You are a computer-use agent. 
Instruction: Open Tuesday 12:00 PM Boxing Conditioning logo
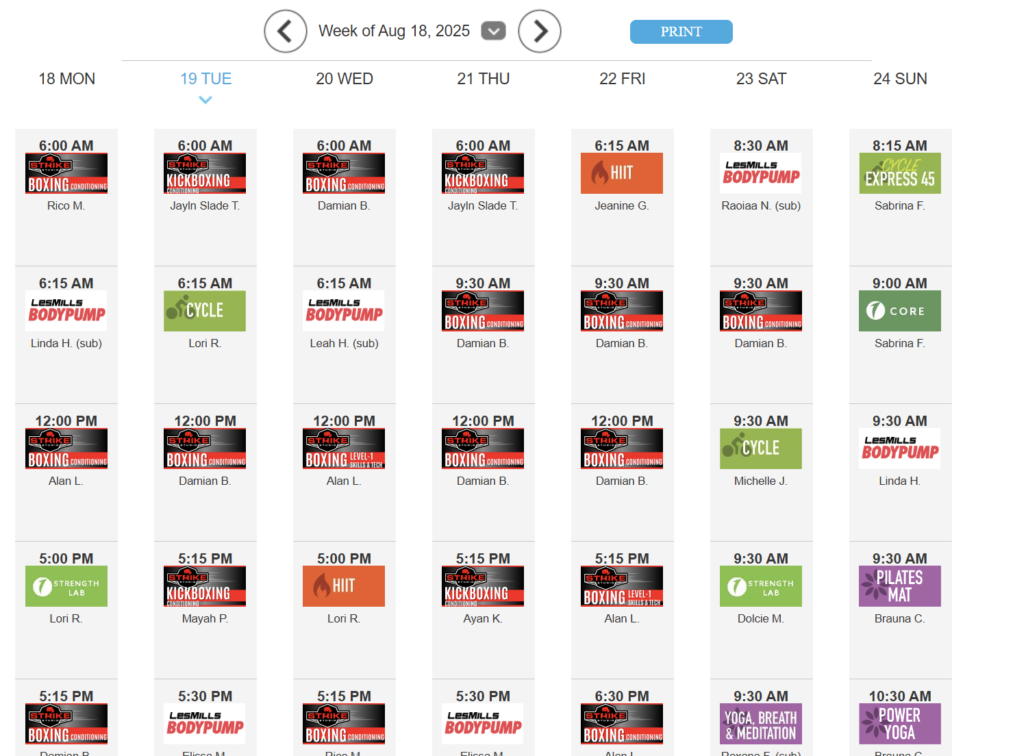[x=205, y=449]
